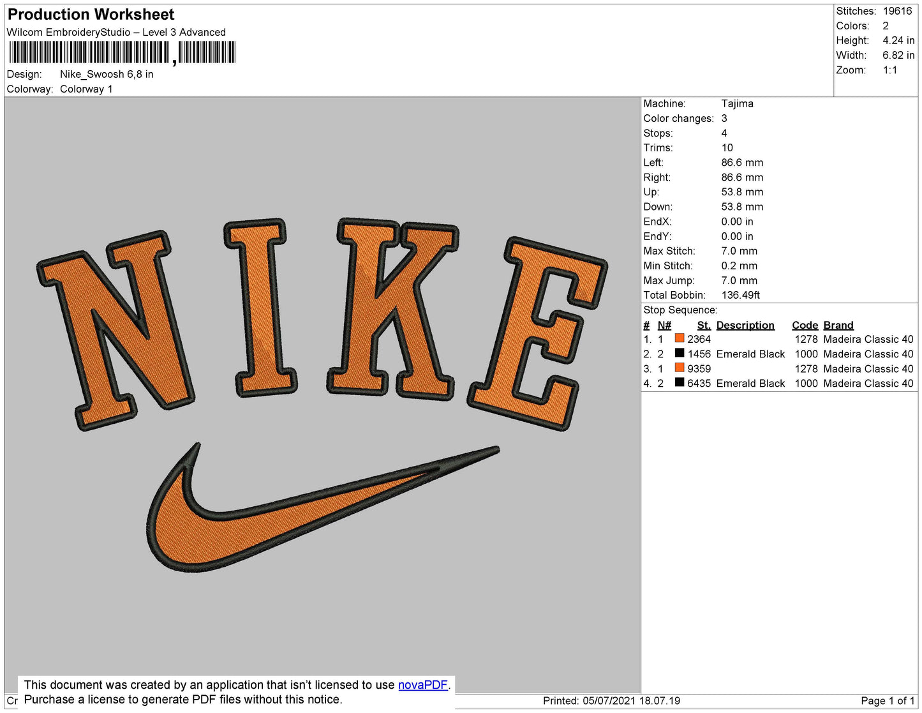The image size is (922, 713).
Task: Click the Down value '53.8 mm'
Action: (x=742, y=206)
